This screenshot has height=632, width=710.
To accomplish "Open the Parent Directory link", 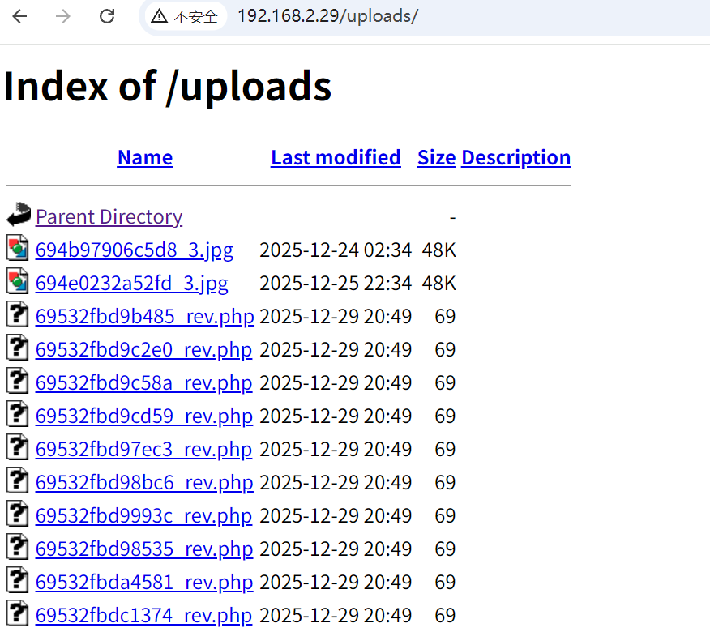I will click(109, 217).
